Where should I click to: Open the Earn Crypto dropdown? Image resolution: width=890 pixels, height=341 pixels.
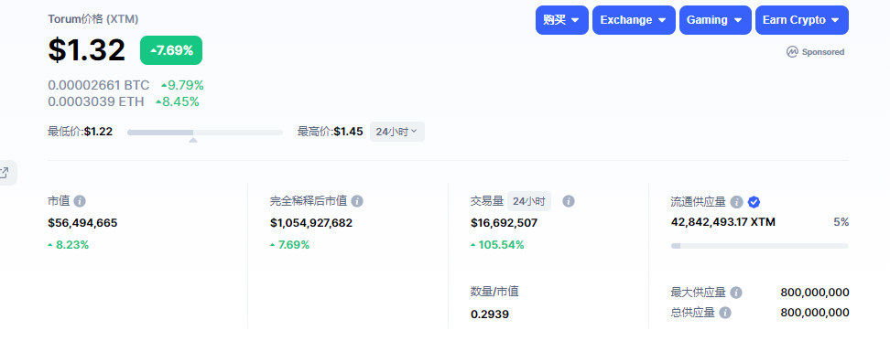click(801, 20)
